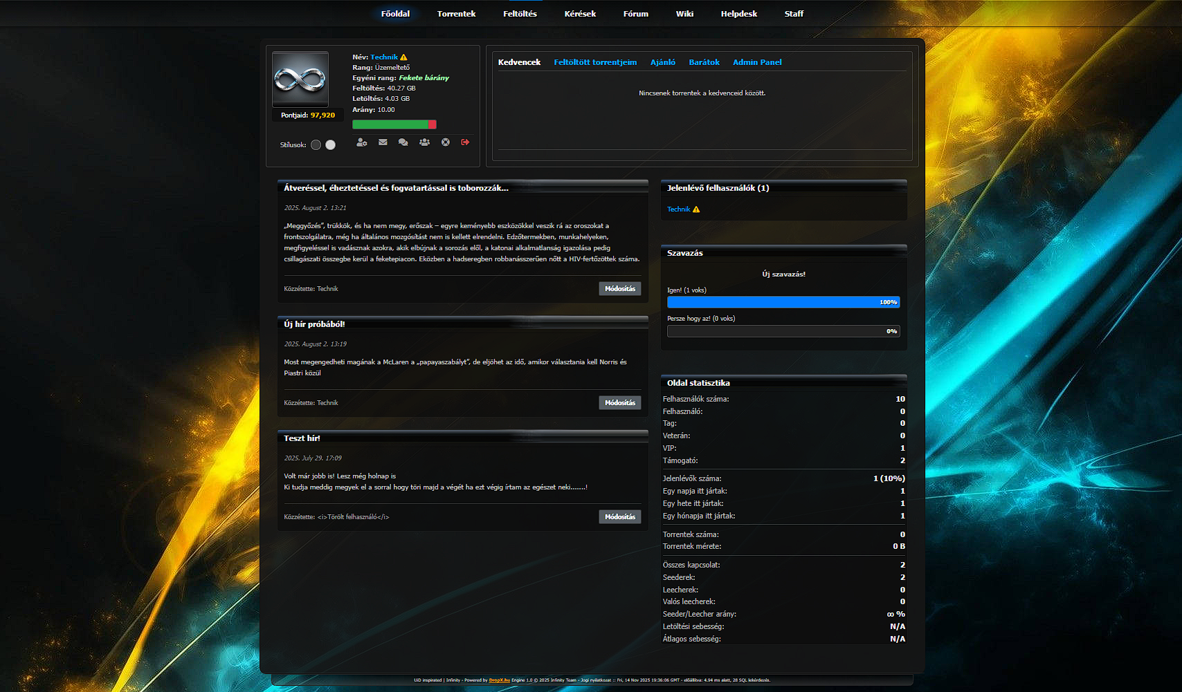1182x692 pixels.
Task: Click the red logout icon
Action: click(x=465, y=142)
